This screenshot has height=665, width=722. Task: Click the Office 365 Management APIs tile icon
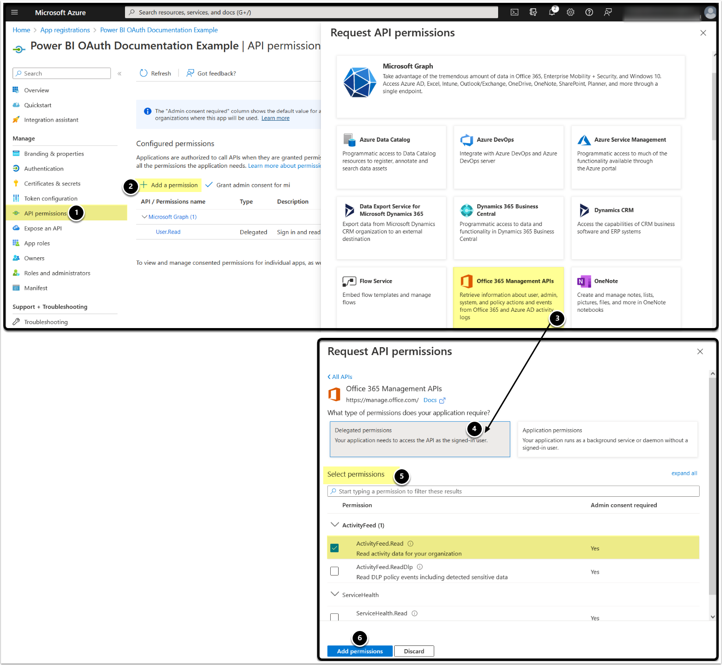466,281
